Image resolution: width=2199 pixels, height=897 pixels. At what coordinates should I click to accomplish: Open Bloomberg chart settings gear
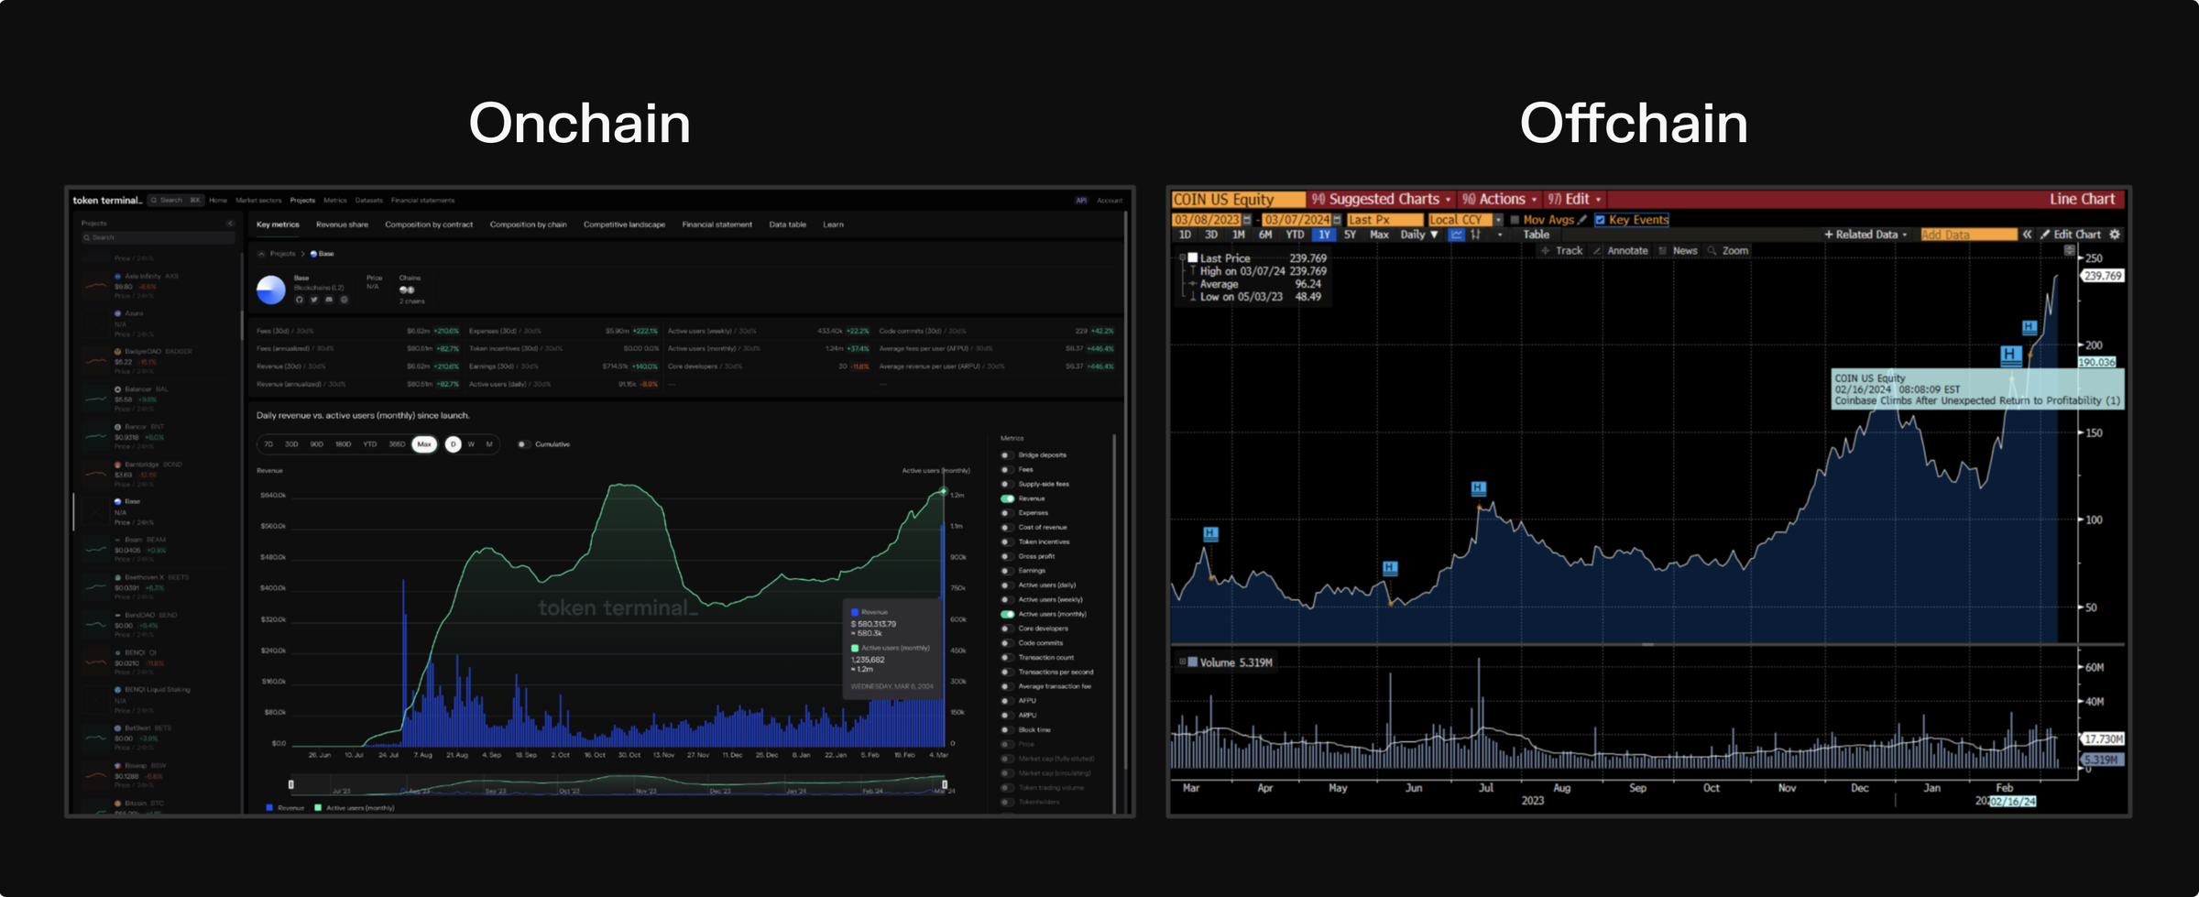pos(2116,235)
